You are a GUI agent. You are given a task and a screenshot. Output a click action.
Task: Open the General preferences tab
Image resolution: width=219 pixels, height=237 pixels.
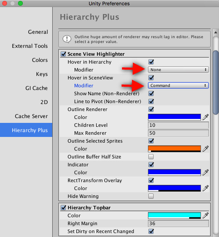pyautogui.click(x=38, y=32)
